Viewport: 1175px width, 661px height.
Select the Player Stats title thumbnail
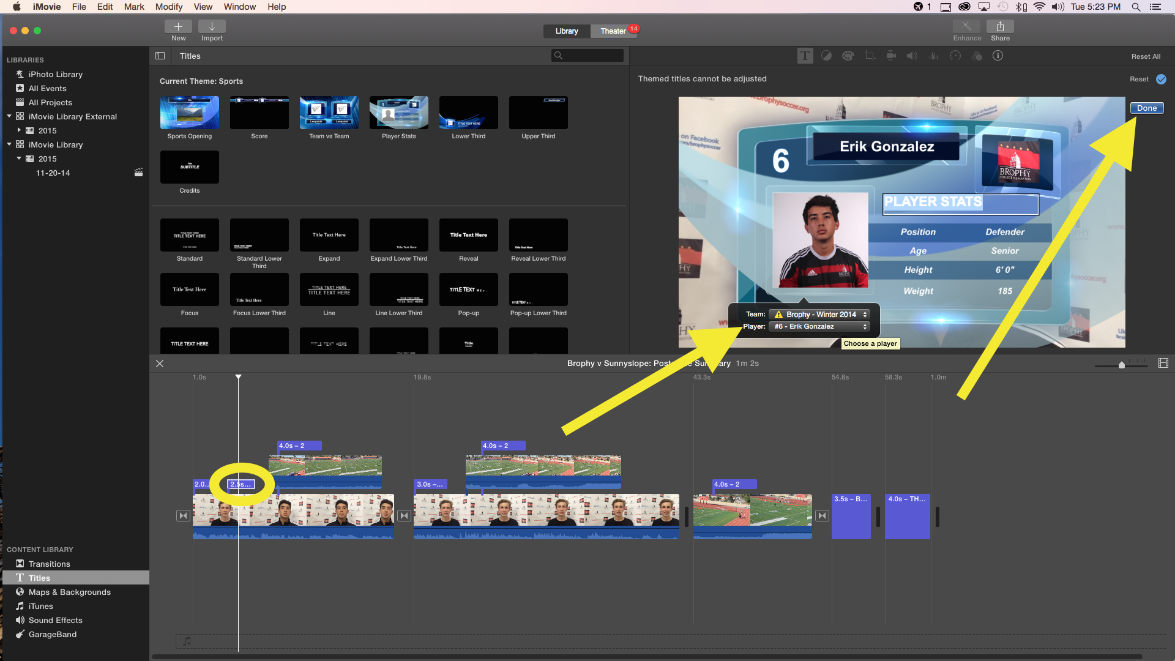coord(399,113)
